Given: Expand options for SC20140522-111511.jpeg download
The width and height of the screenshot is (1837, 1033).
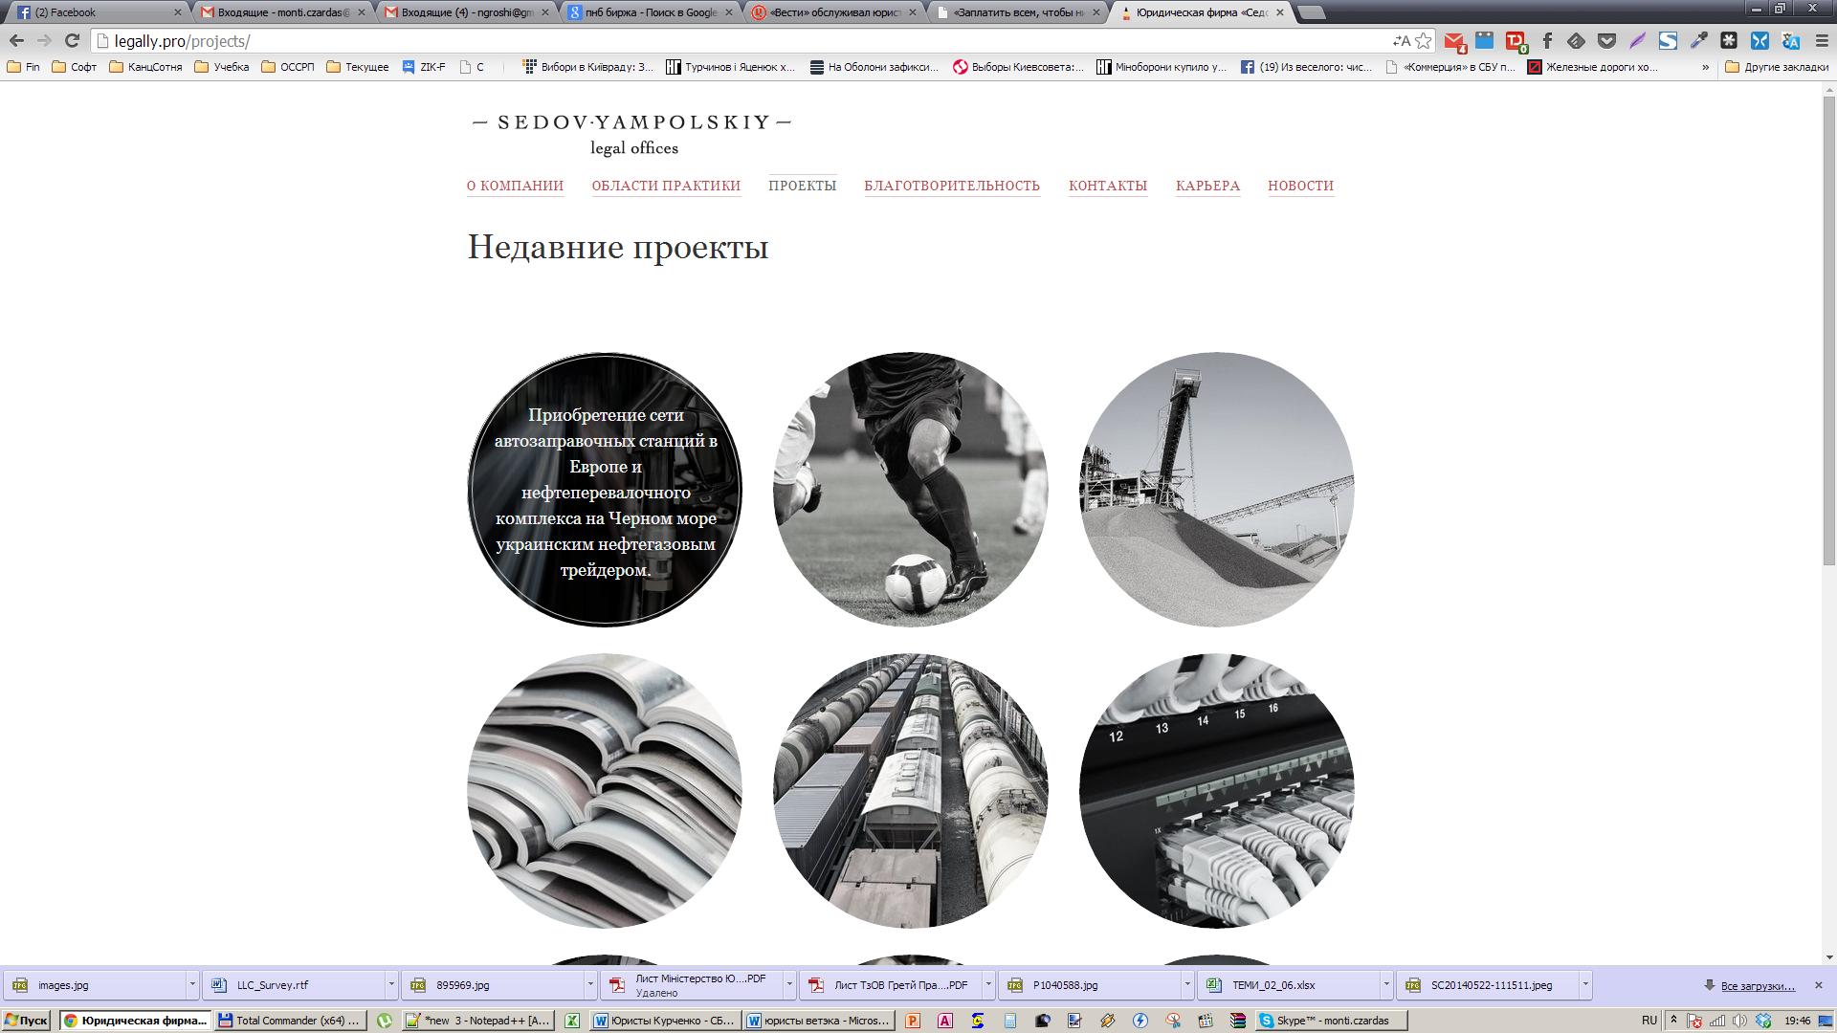Looking at the screenshot, I should [1584, 984].
